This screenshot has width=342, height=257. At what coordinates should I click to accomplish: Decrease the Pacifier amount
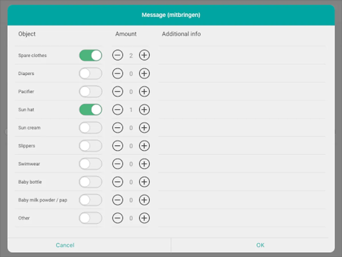point(117,91)
